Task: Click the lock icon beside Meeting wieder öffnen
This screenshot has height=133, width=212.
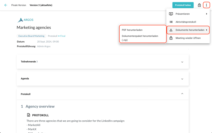Action: (171, 38)
